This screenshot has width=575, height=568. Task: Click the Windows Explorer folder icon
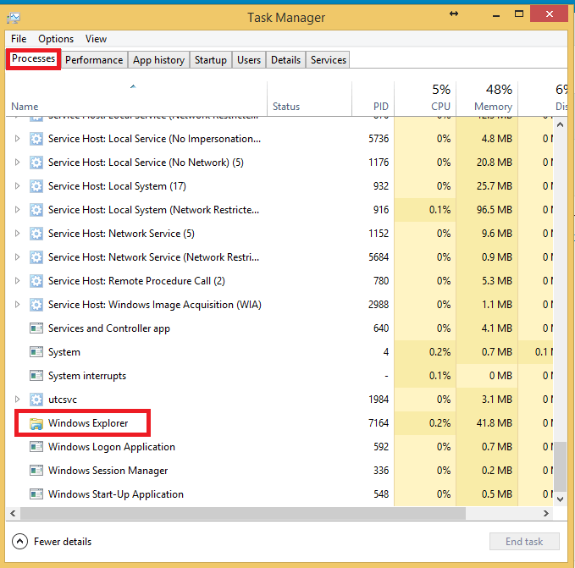coord(36,423)
